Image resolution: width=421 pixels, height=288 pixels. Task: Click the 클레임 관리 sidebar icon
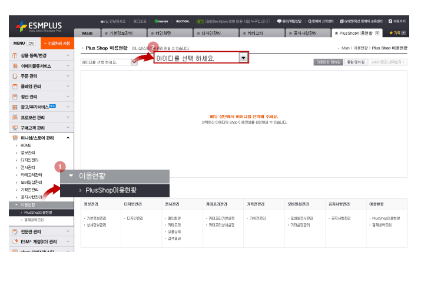click(15, 87)
